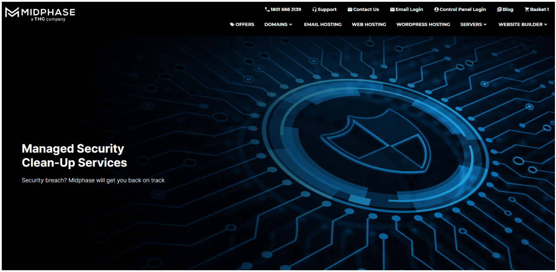Image resolution: width=556 pixels, height=272 pixels.
Task: Click the Managed Security Clean-Up Services heading
Action: coord(74,155)
